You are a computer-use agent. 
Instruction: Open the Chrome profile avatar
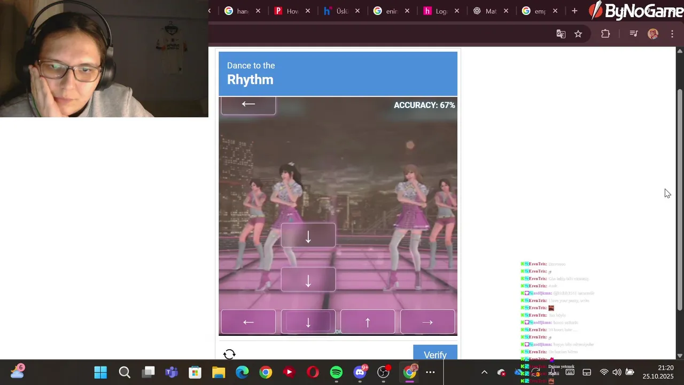pyautogui.click(x=653, y=34)
